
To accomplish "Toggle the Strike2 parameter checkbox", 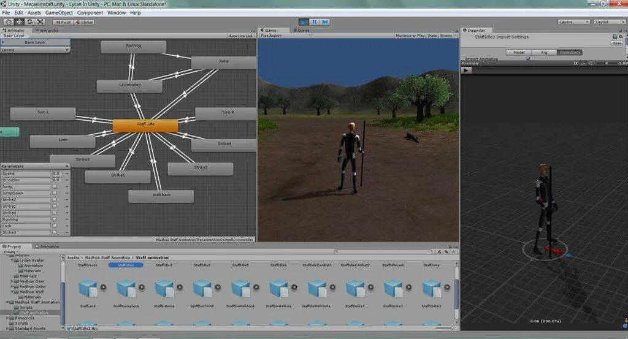I will (55, 200).
